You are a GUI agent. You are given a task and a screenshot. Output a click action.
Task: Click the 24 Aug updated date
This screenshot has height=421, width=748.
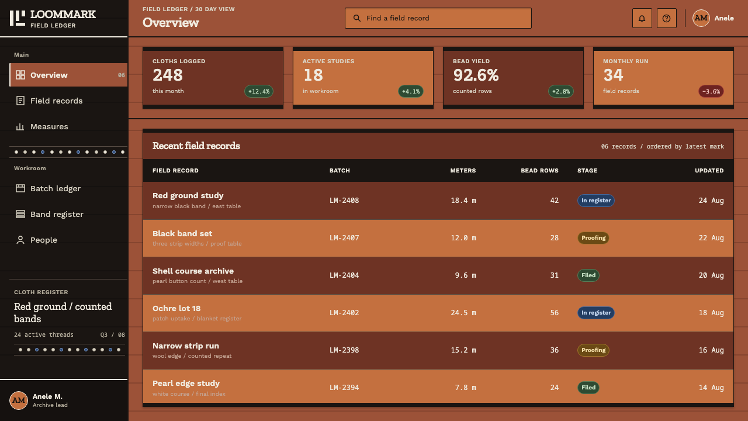(711, 201)
